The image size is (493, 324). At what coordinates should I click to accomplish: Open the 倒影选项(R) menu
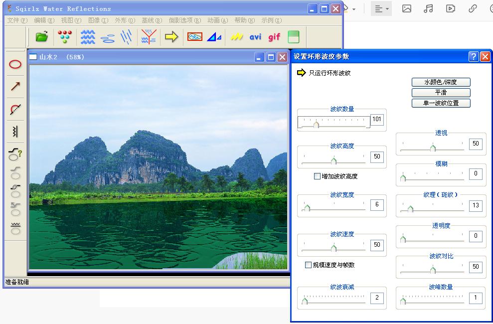point(184,20)
